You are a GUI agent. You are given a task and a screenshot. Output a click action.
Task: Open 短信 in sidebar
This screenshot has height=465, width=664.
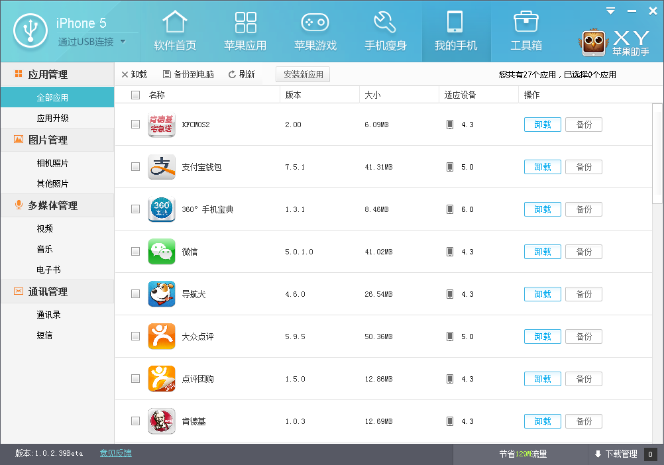click(x=57, y=335)
